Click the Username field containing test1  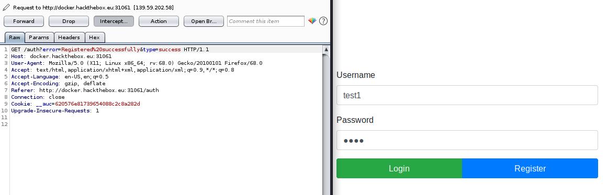click(x=467, y=95)
